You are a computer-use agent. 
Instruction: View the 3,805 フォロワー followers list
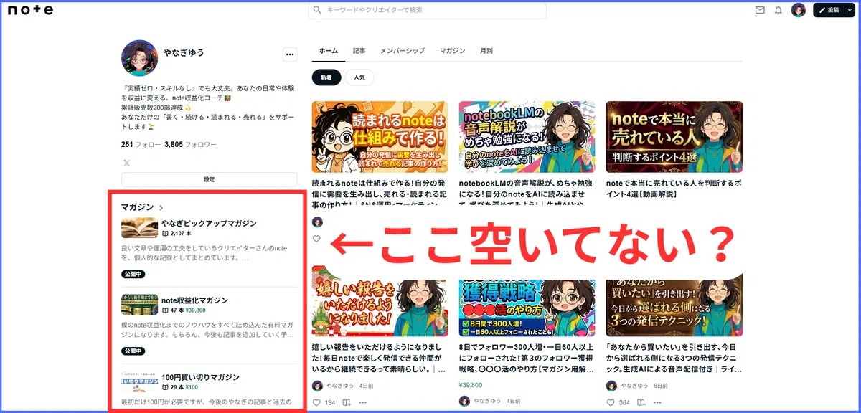(190, 144)
